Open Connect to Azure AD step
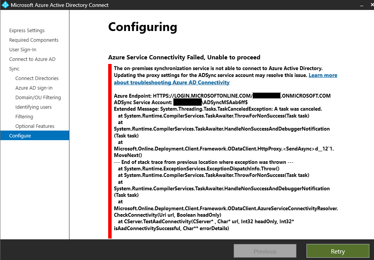Screen dimensions: 374x260 click(32, 59)
